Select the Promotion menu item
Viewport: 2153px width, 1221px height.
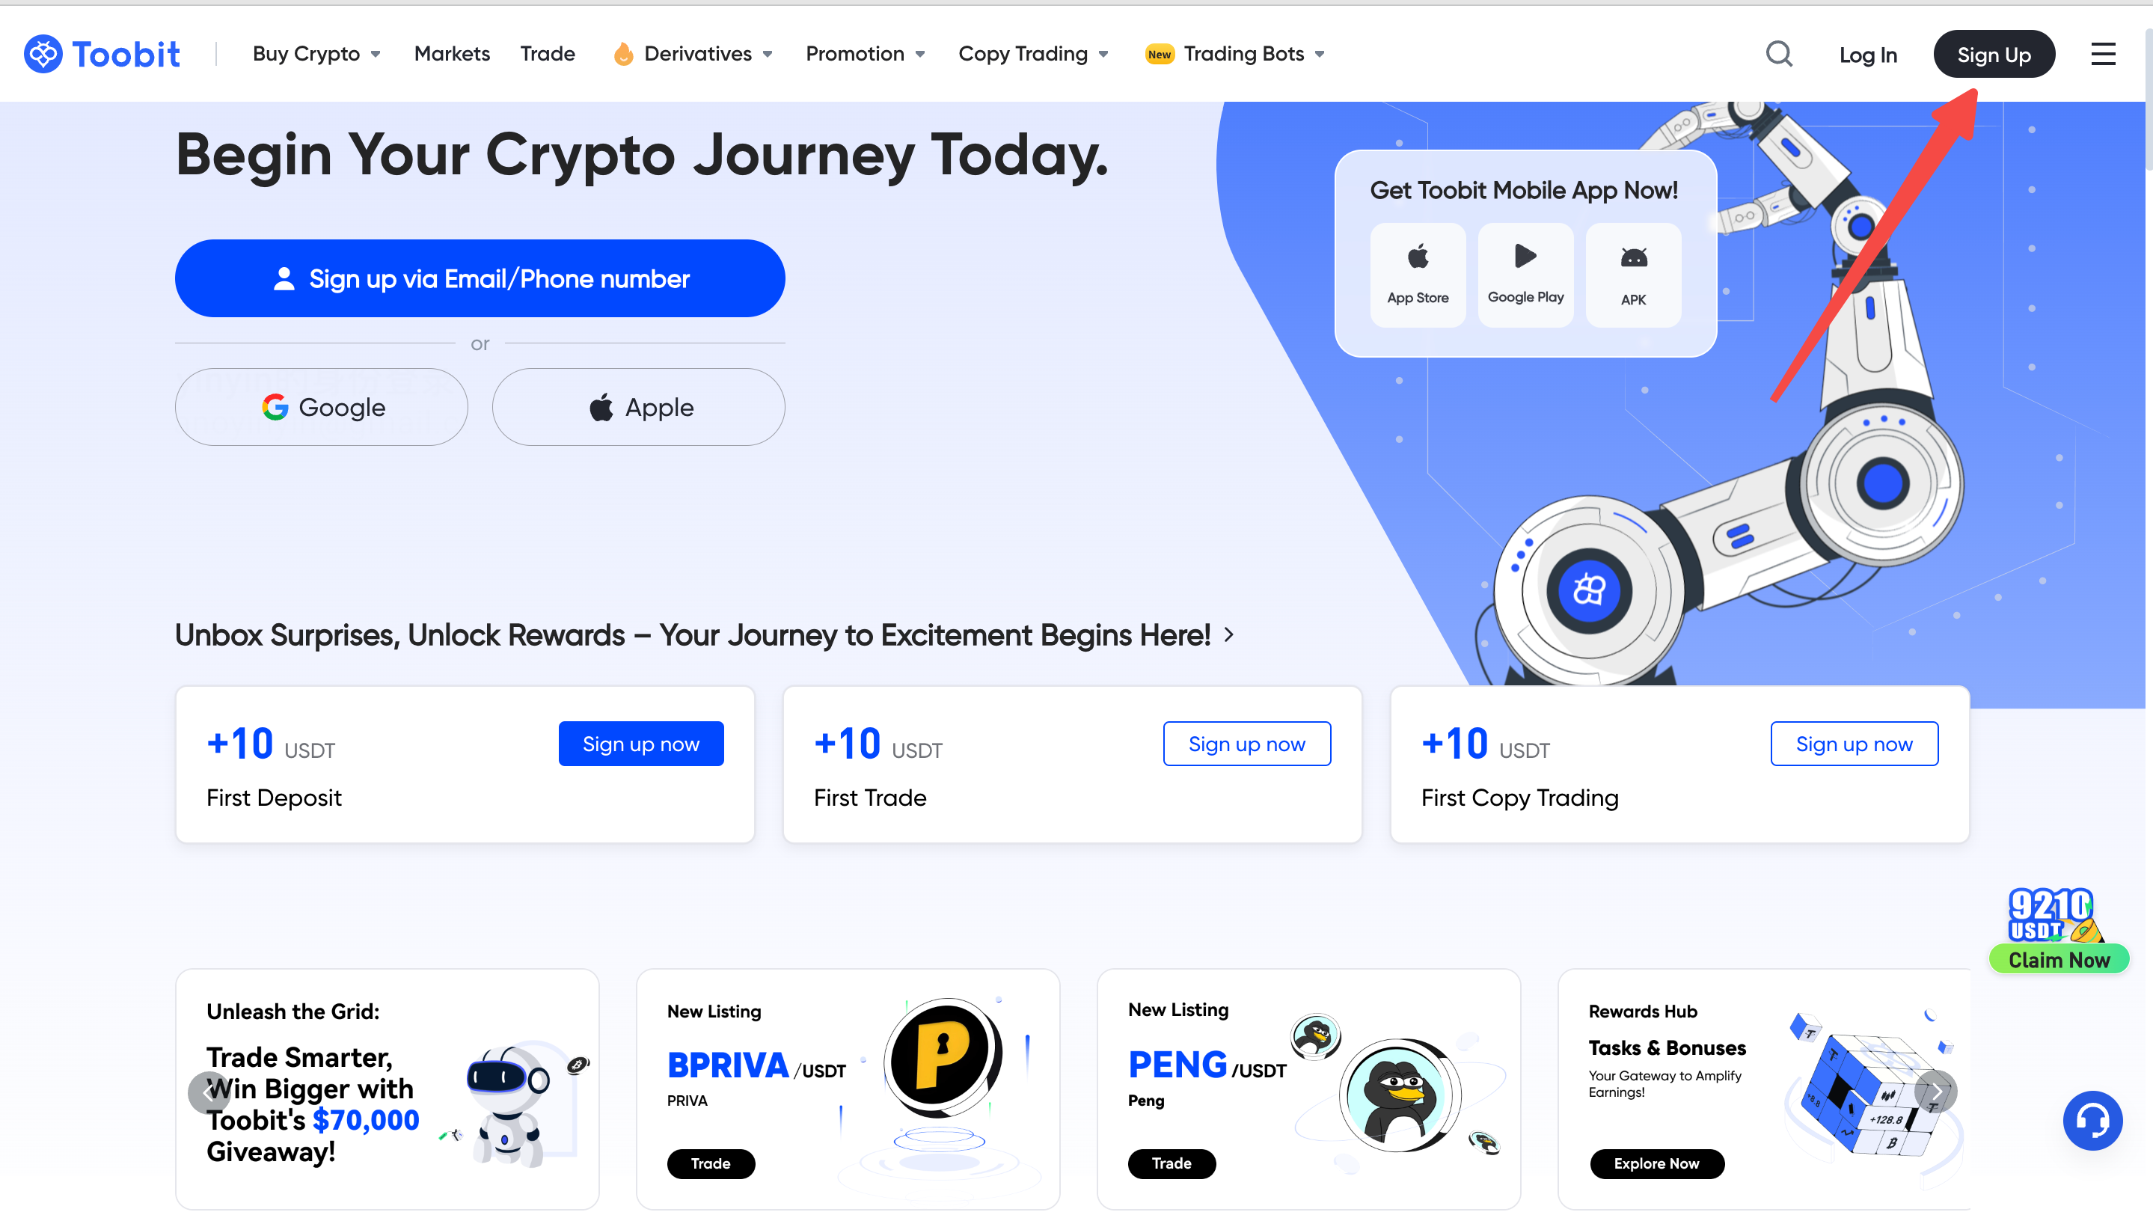(855, 53)
